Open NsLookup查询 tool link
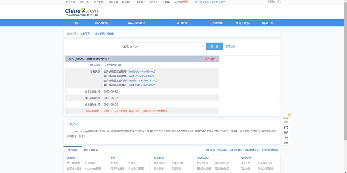The image size is (347, 173). click(x=92, y=168)
